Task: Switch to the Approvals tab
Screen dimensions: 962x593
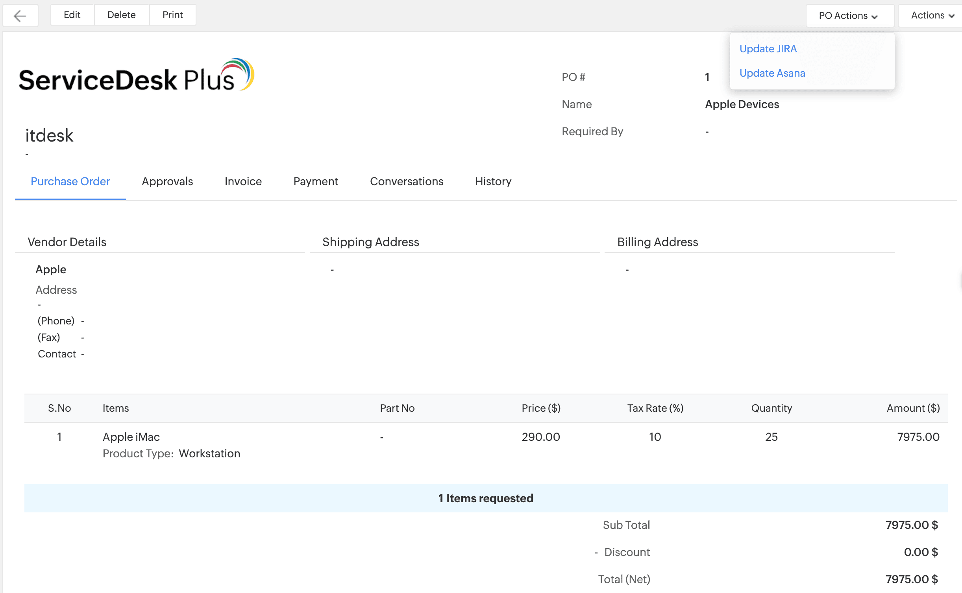Action: click(167, 181)
